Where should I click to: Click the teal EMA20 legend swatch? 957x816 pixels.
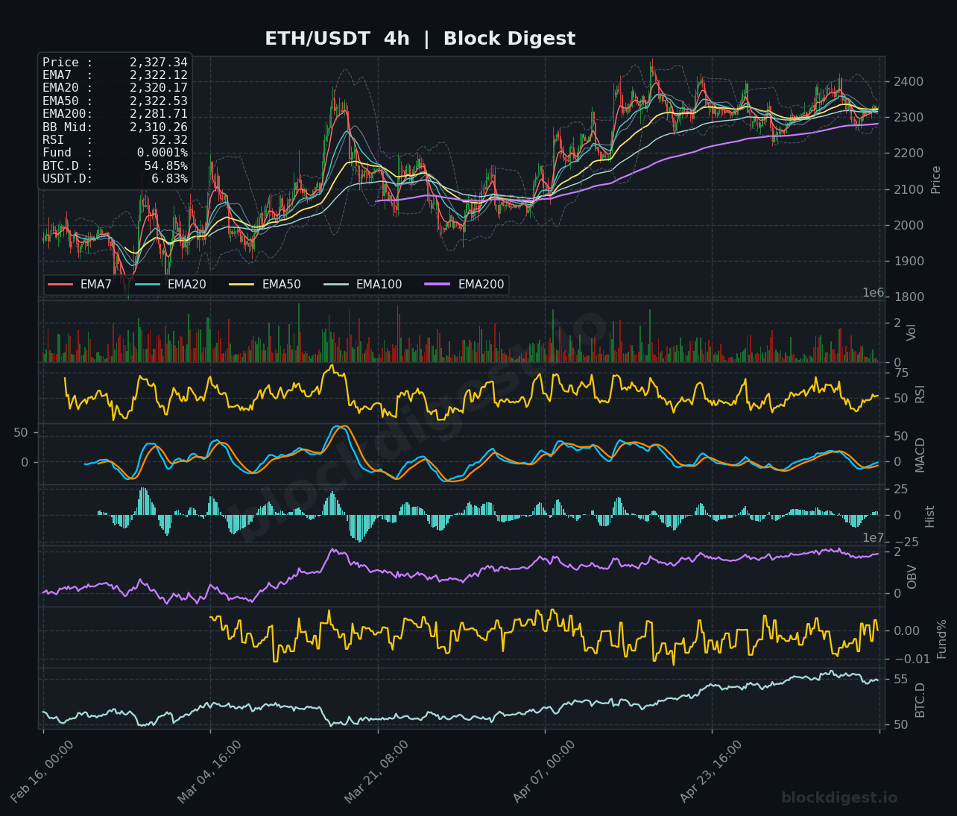[x=148, y=285]
